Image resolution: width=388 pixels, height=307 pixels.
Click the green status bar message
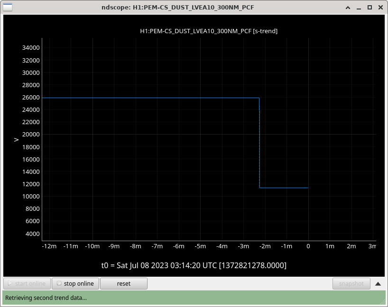(x=46, y=298)
